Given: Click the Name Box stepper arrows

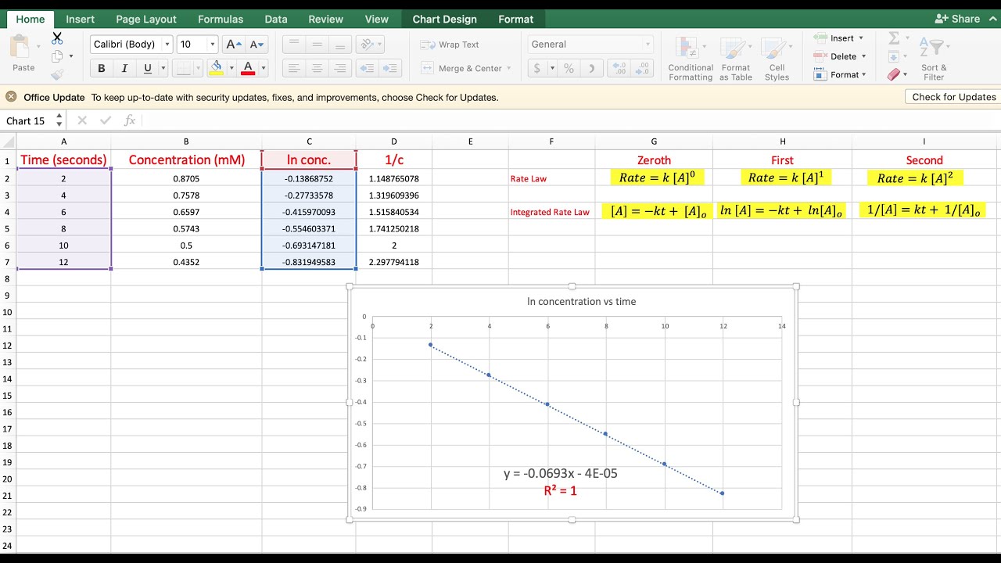Looking at the screenshot, I should pyautogui.click(x=59, y=120).
